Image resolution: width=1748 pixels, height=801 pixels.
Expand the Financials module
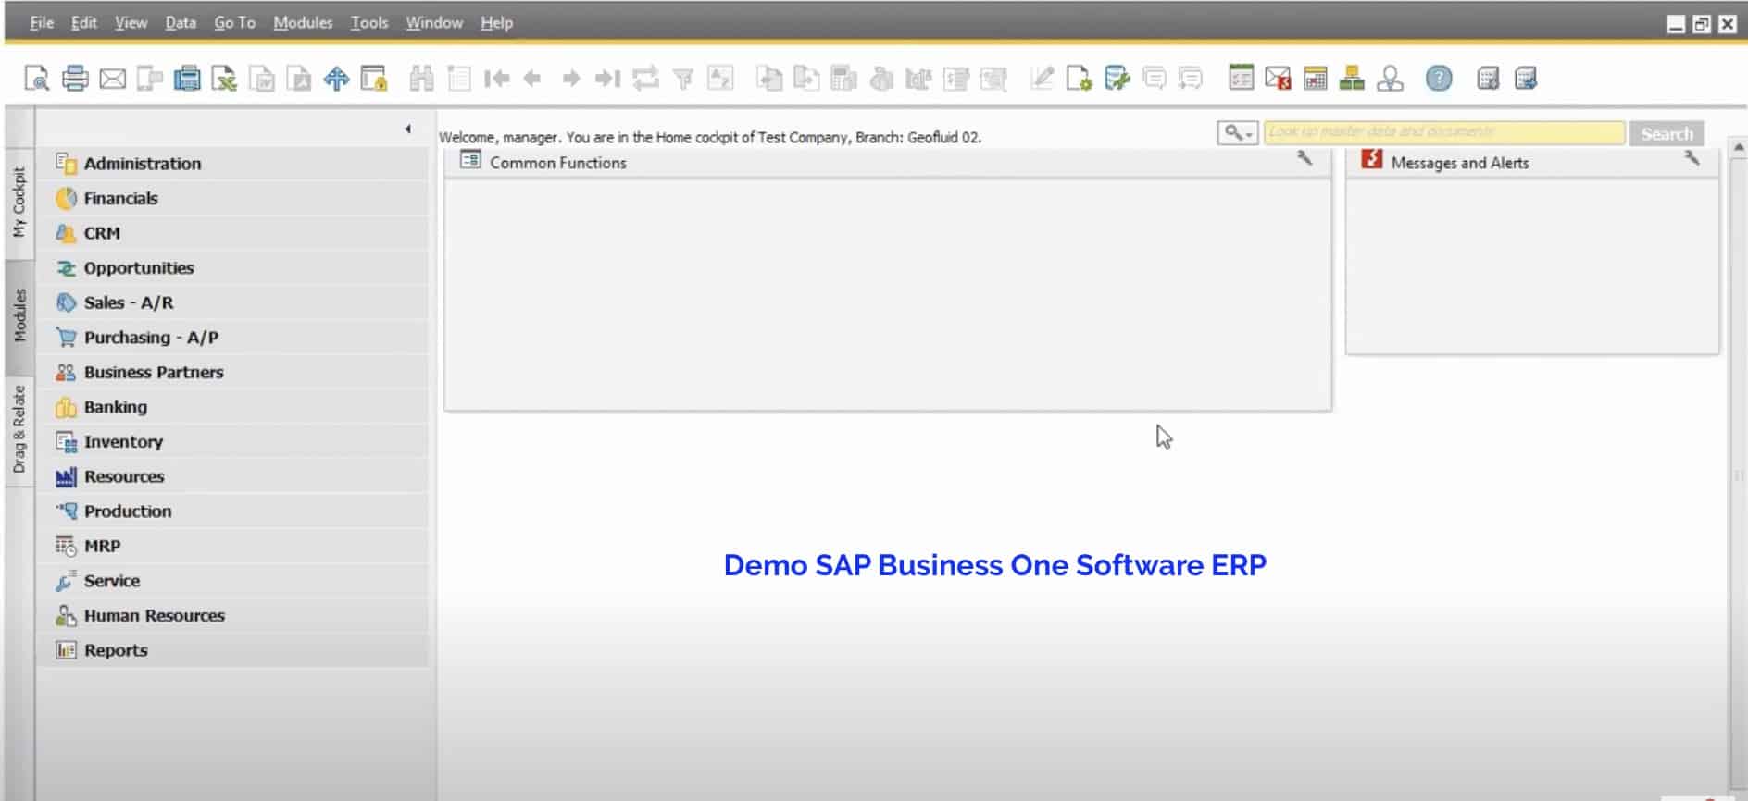(x=232, y=198)
